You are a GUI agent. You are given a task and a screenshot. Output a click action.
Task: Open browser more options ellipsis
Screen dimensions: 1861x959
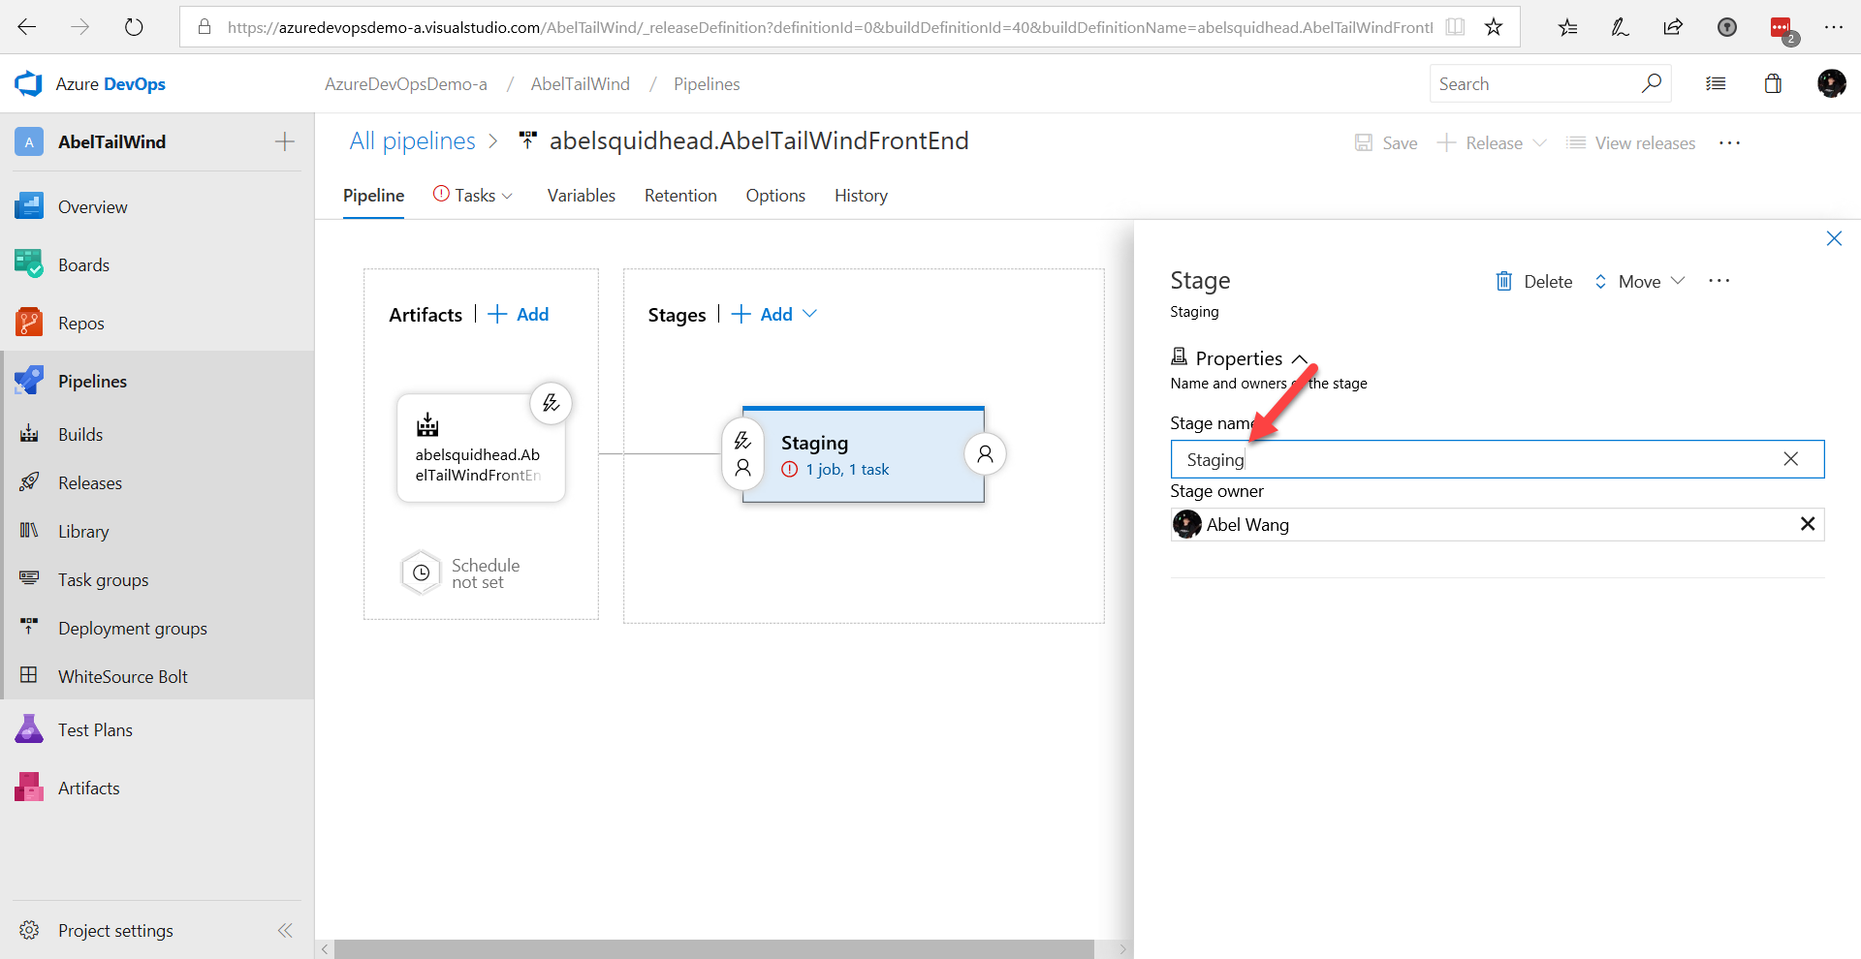click(1833, 27)
